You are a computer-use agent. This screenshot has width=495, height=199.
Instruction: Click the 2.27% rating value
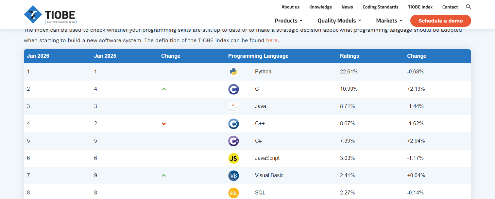(348, 193)
